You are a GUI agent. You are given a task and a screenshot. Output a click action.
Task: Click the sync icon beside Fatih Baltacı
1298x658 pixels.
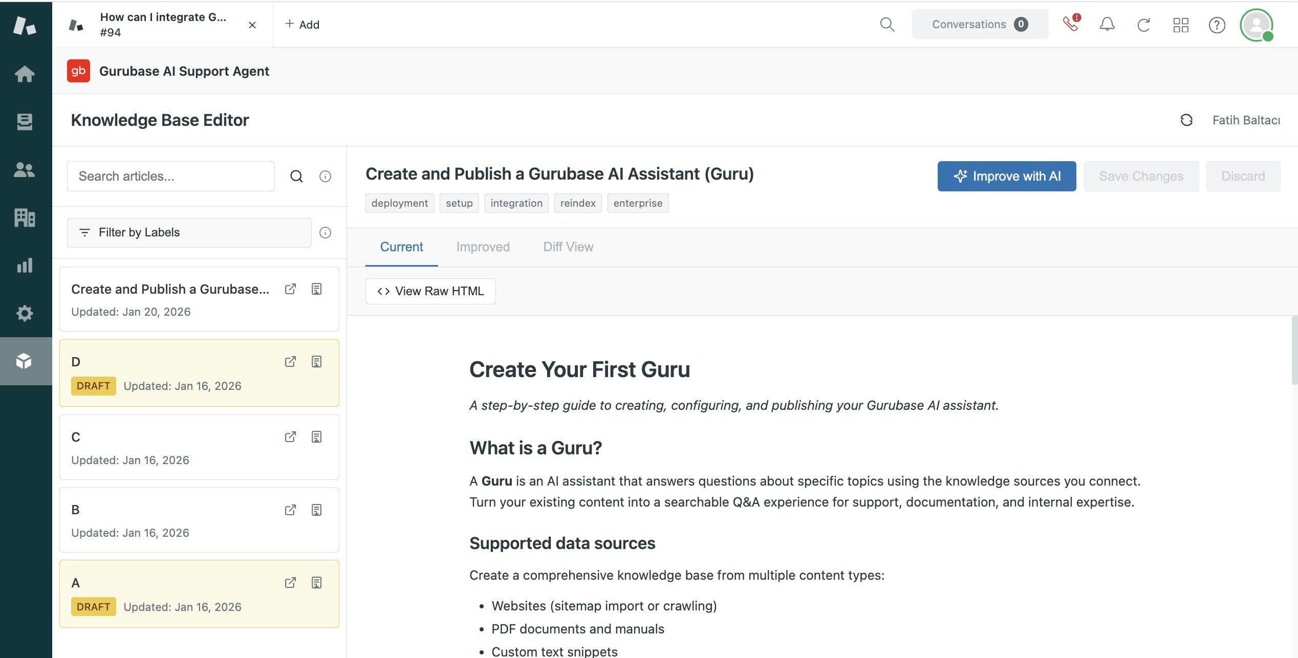coord(1186,120)
